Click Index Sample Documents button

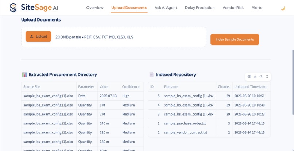point(235,39)
